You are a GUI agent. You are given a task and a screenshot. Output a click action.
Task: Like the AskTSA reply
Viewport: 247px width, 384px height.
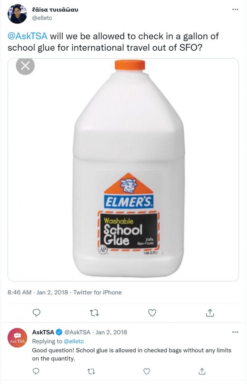click(147, 371)
